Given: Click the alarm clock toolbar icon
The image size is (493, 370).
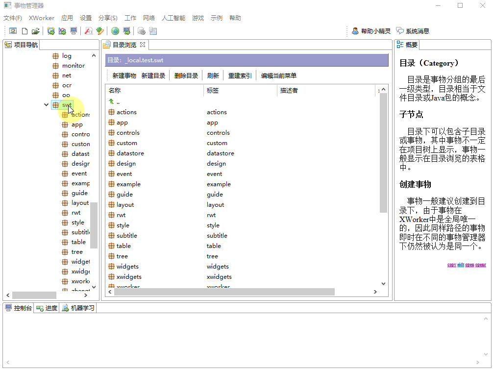Looking at the screenshot, I should [x=51, y=31].
